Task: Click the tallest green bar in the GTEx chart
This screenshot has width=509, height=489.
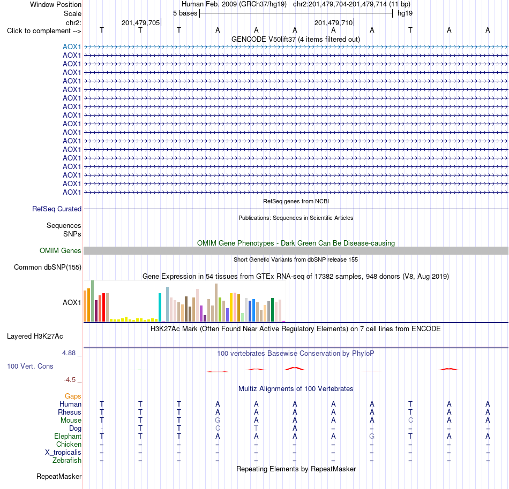Action: pos(93,301)
